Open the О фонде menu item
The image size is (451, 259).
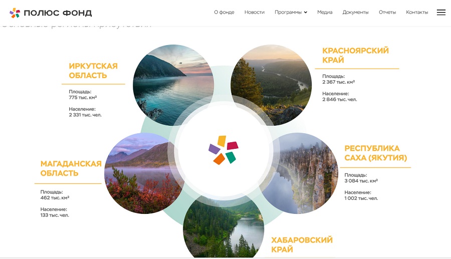point(224,13)
